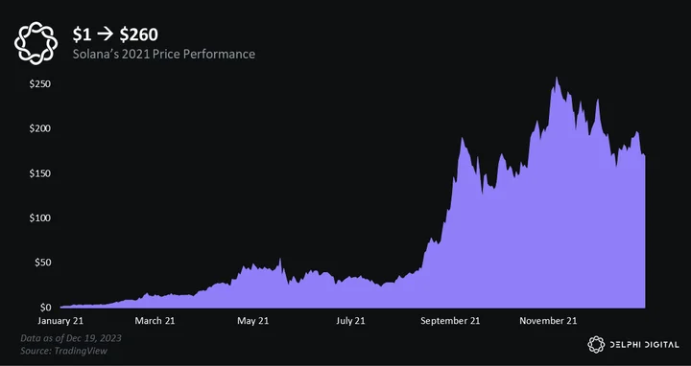The height and width of the screenshot is (366, 691).
Task: Click the November 21 x-axis label
Action: 548,321
